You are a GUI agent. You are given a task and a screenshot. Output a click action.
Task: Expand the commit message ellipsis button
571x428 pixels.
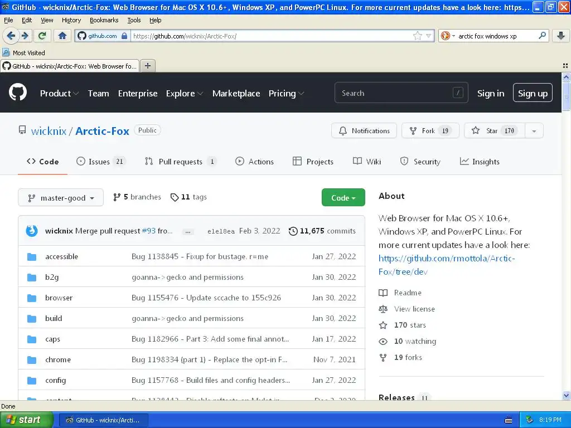pyautogui.click(x=187, y=231)
